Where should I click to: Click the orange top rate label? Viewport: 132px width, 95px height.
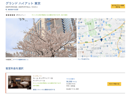(37, 76)
